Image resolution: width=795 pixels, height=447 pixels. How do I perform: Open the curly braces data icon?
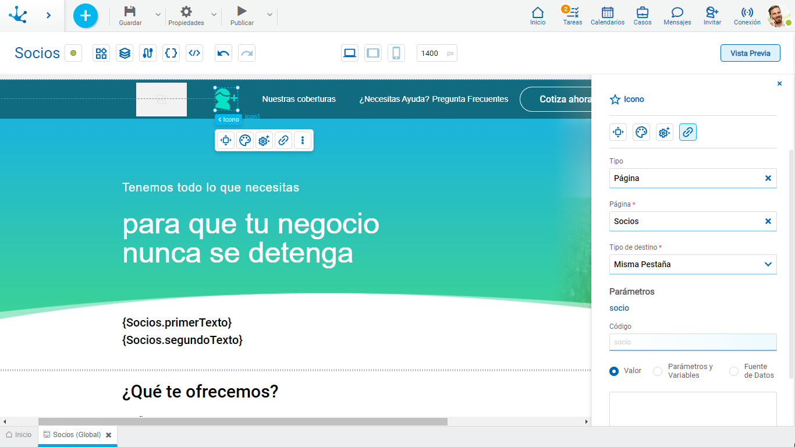point(171,53)
